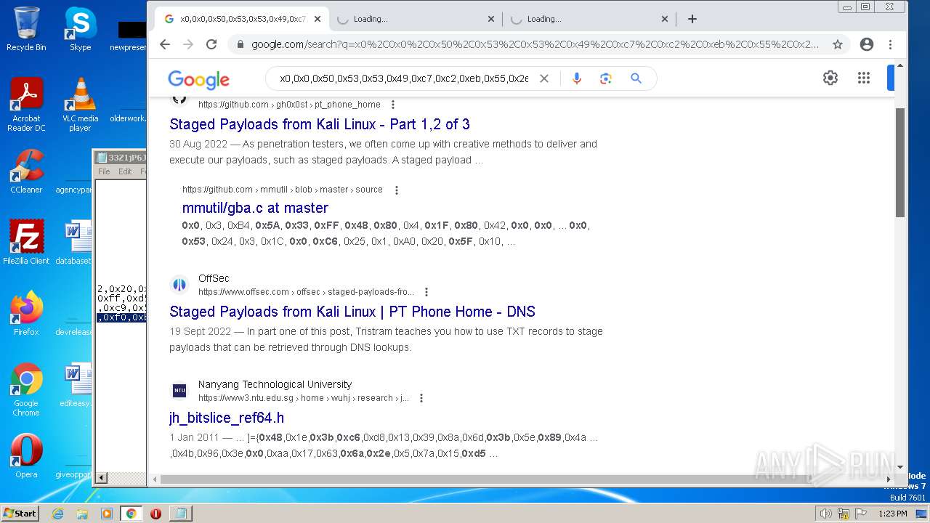
Task: Go back using Chrome's back arrow
Action: [x=165, y=44]
